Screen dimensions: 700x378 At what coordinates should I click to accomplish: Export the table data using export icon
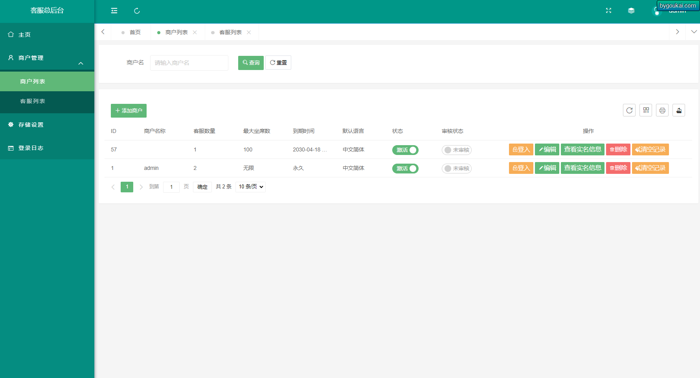[x=679, y=111]
